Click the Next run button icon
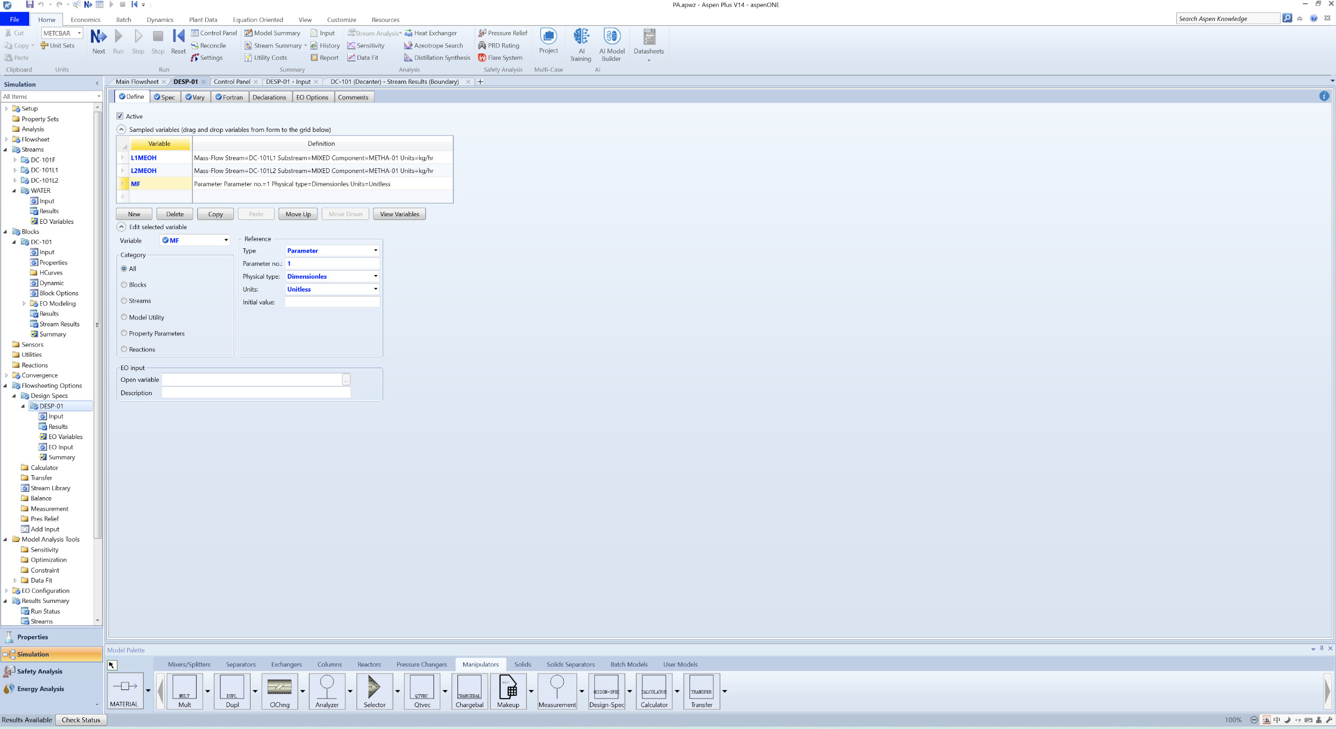This screenshot has height=729, width=1336. [x=99, y=36]
